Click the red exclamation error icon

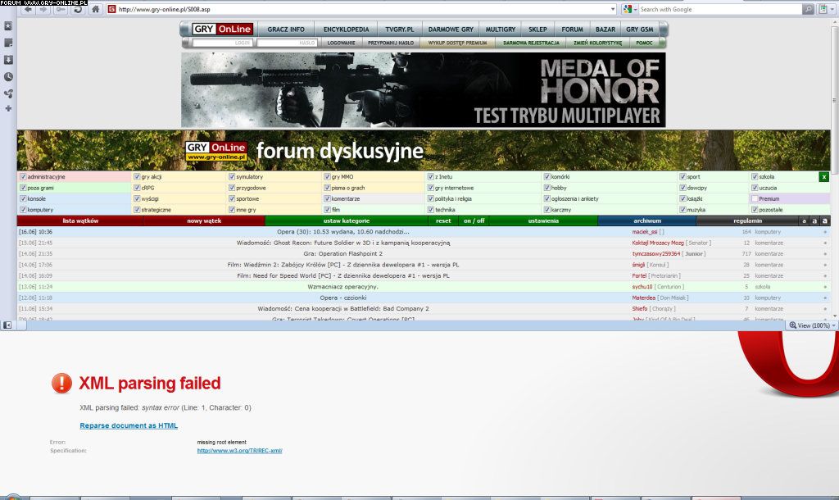pyautogui.click(x=61, y=384)
